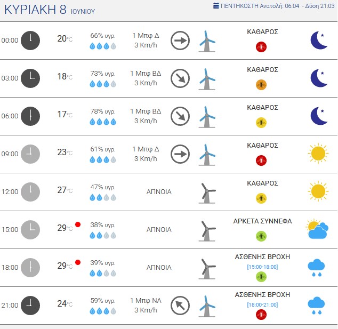
Task: Click the red dot beside 29°C at 15:00
Action: pos(78,224)
